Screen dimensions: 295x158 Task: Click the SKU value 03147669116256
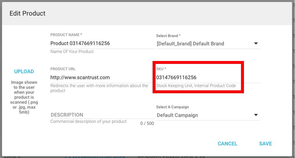pos(176,78)
